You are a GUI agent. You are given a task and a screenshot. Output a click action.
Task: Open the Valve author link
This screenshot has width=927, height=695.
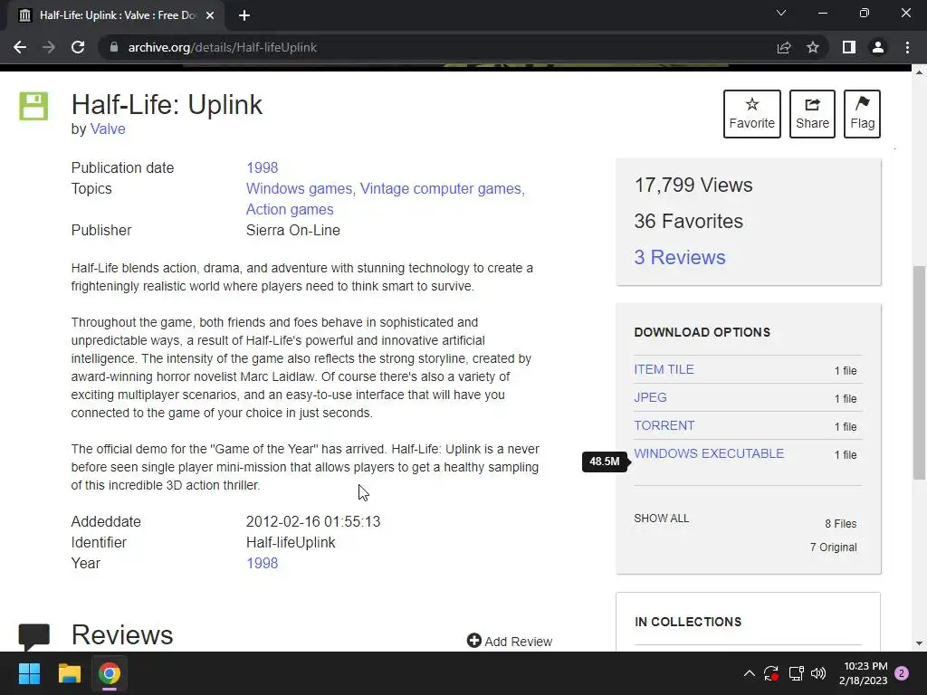pyautogui.click(x=108, y=129)
